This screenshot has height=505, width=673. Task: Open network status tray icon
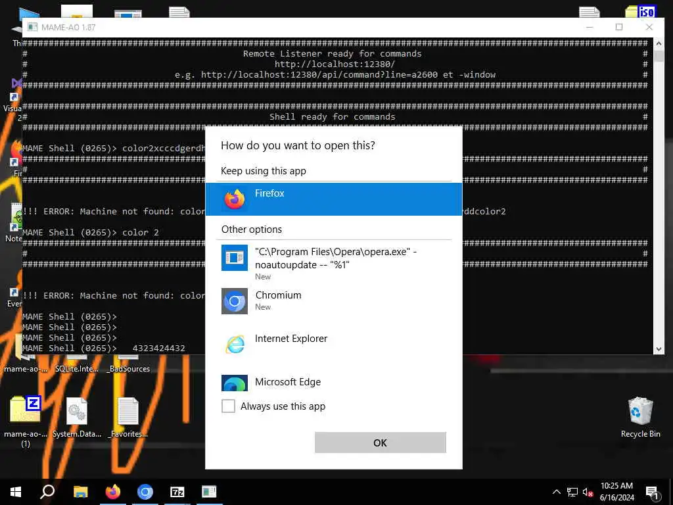click(x=572, y=492)
